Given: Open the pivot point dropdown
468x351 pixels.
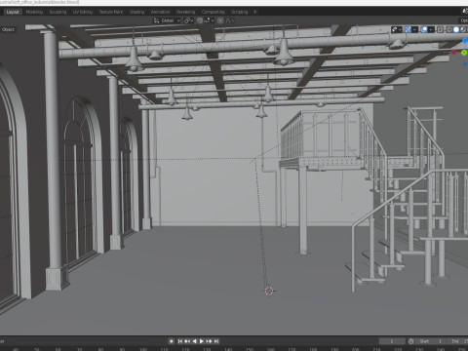Looking at the screenshot, I should 189,20.
